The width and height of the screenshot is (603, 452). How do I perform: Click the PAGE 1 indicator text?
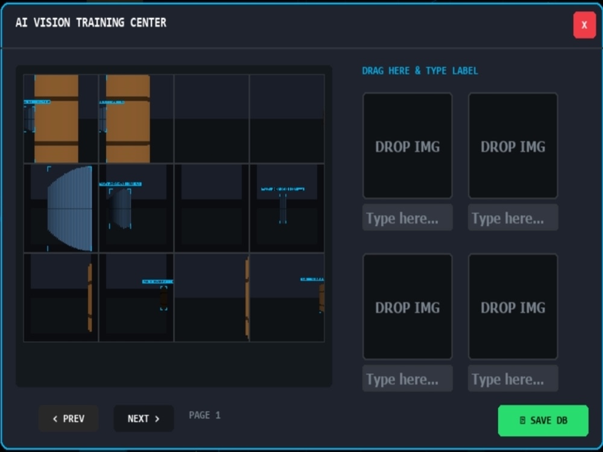[204, 415]
